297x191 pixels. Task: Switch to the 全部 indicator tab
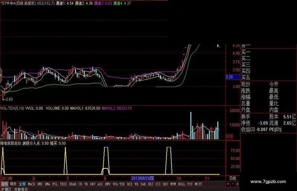(x=22, y=184)
